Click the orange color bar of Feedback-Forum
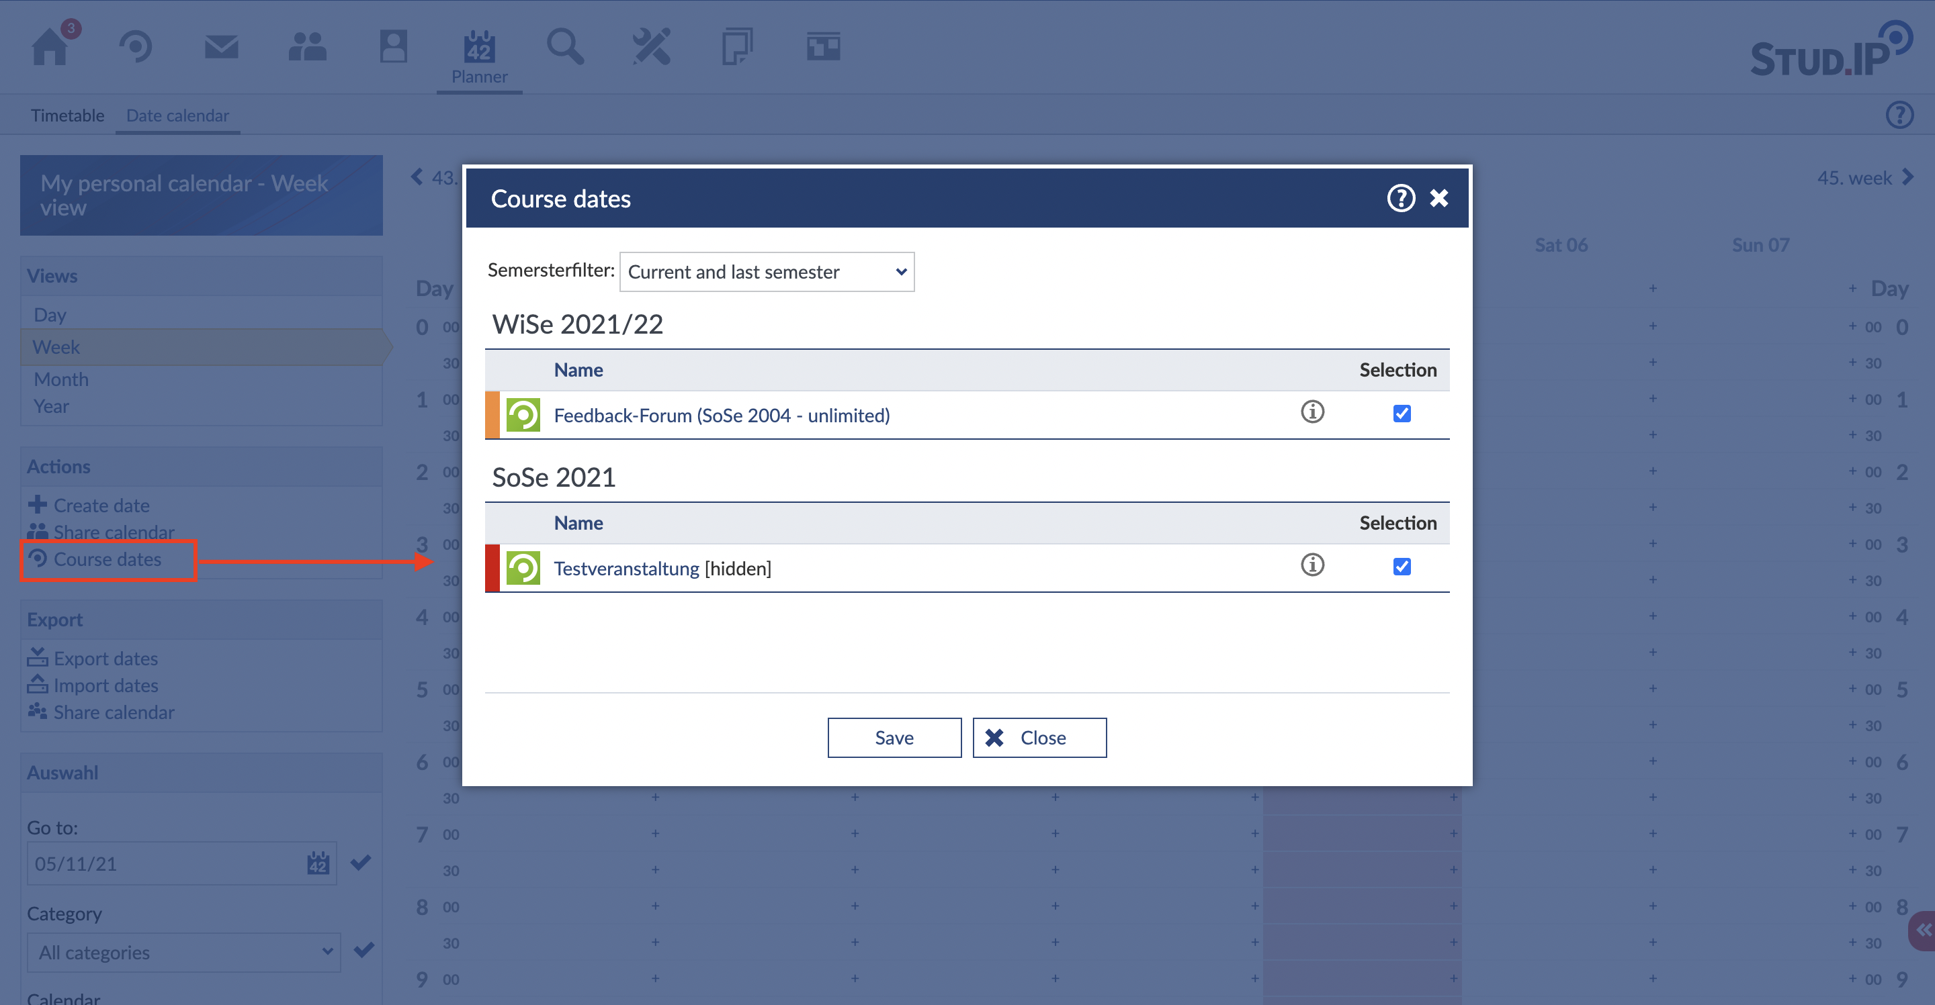 (492, 415)
